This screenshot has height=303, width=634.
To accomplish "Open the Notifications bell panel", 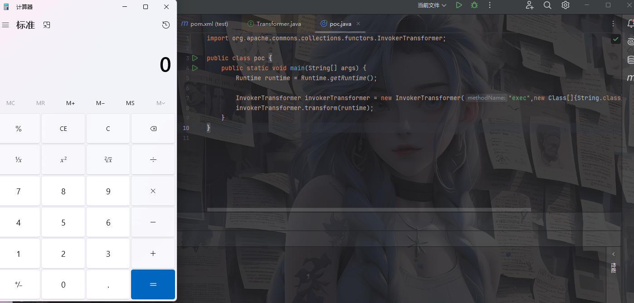I will pyautogui.click(x=630, y=24).
